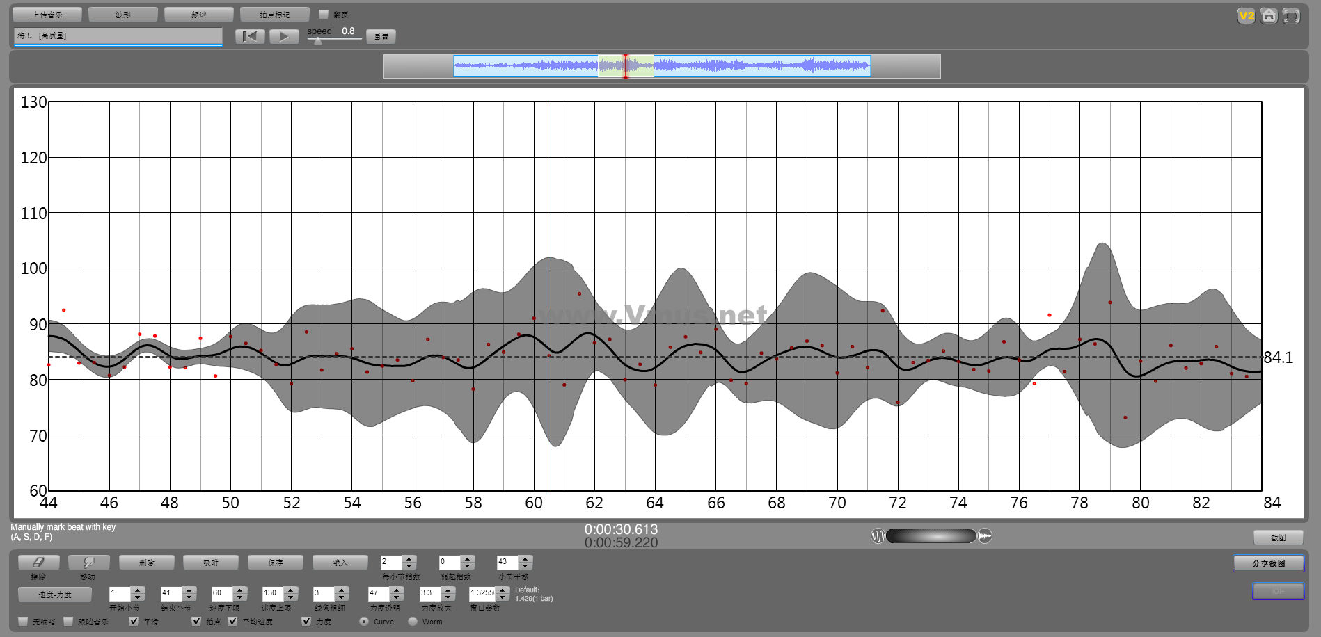Increase the 结束小节 end bar value
The width and height of the screenshot is (1321, 637).
pos(189,590)
